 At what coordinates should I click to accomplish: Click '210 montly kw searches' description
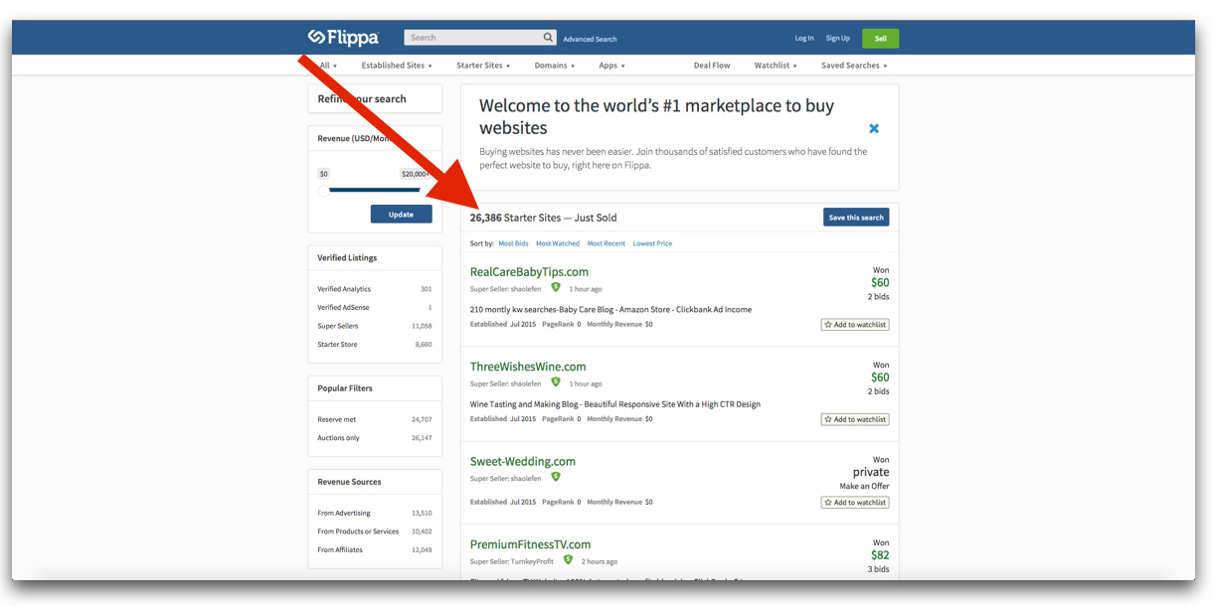[x=610, y=309]
